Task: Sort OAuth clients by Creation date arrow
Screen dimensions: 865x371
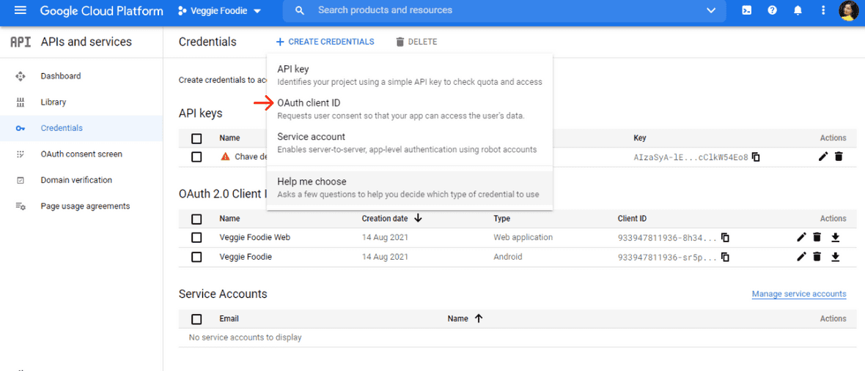Action: tap(418, 219)
